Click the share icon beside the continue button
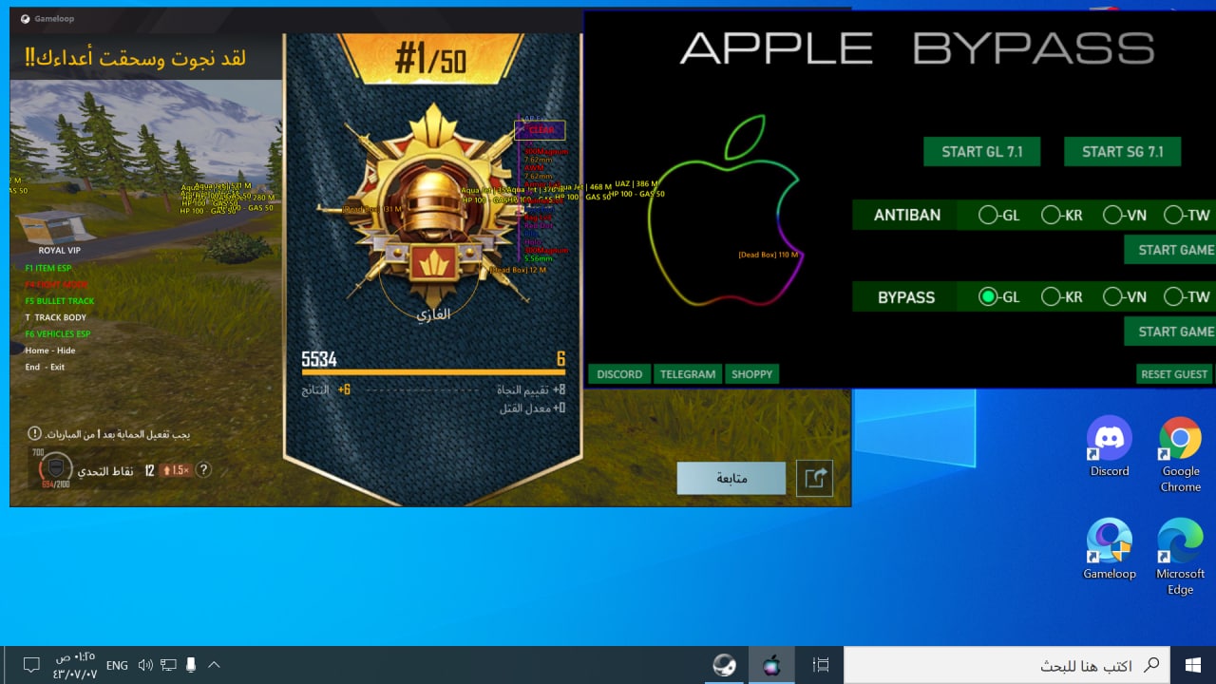 [815, 478]
